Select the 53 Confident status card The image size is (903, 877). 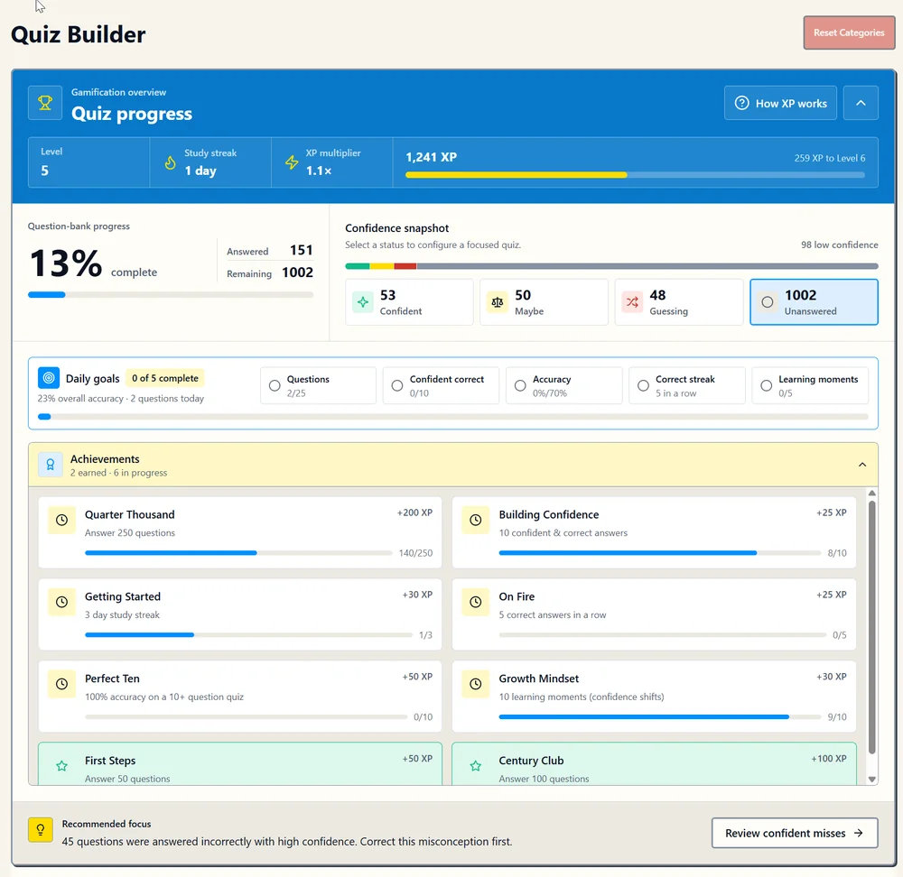(409, 302)
